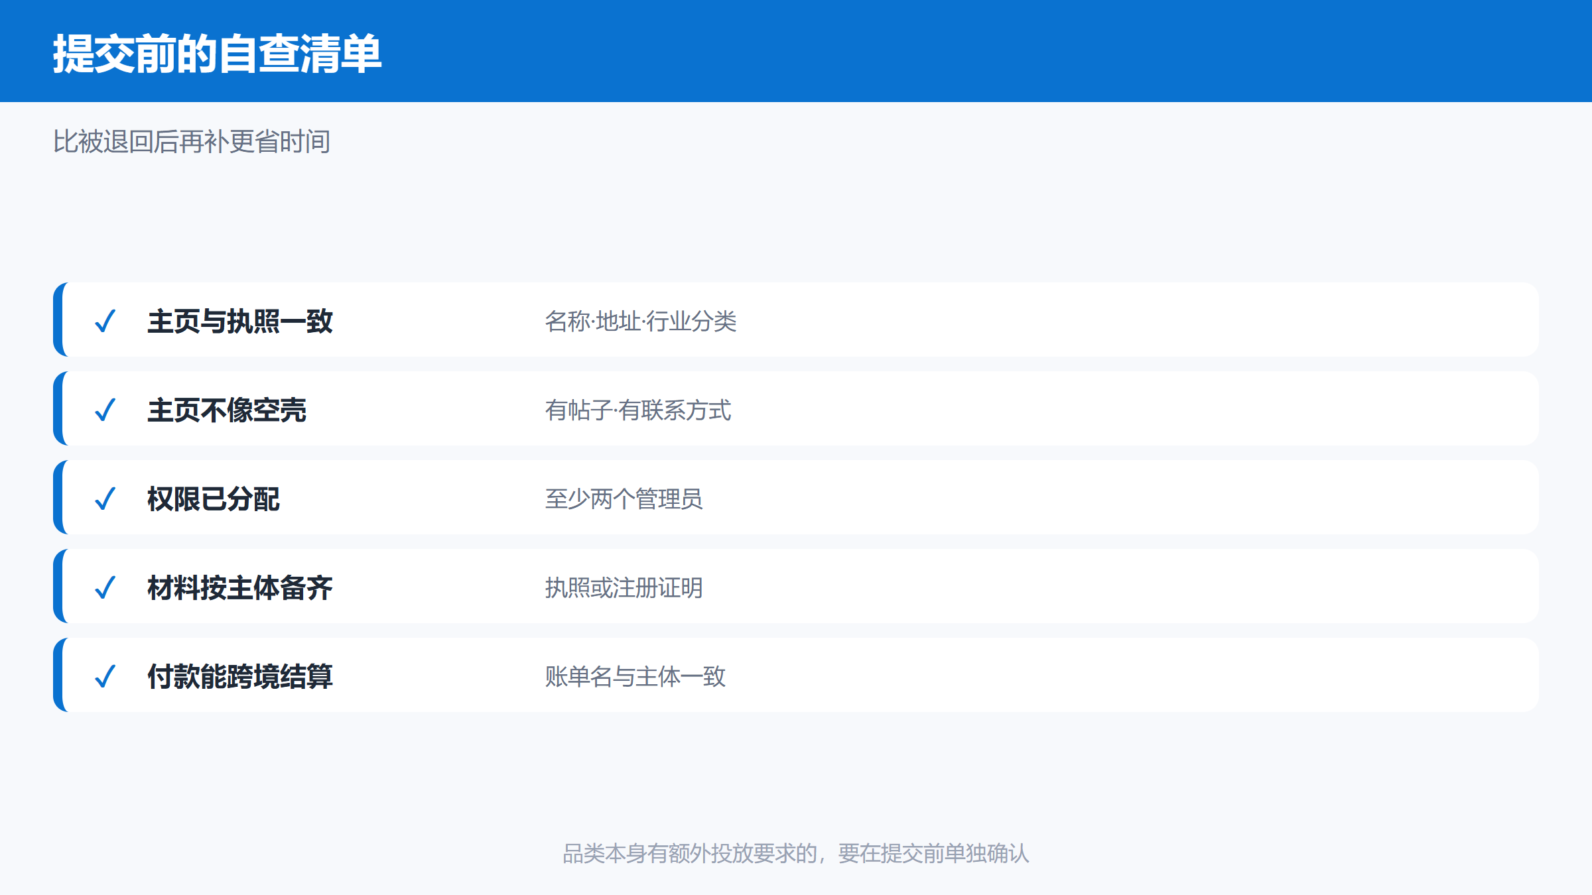Click the checkmark beside 材料按主体备齐
This screenshot has height=895, width=1592.
105,587
